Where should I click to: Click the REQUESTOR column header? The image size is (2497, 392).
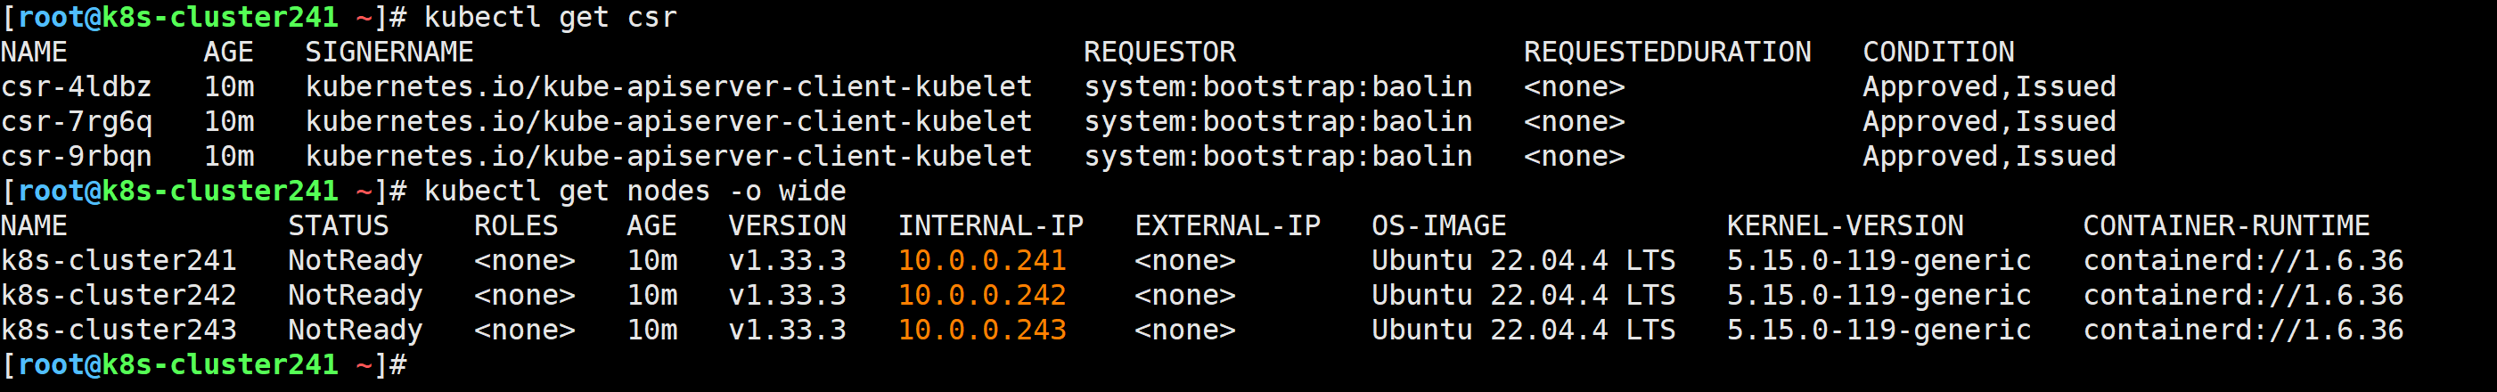[1158, 53]
